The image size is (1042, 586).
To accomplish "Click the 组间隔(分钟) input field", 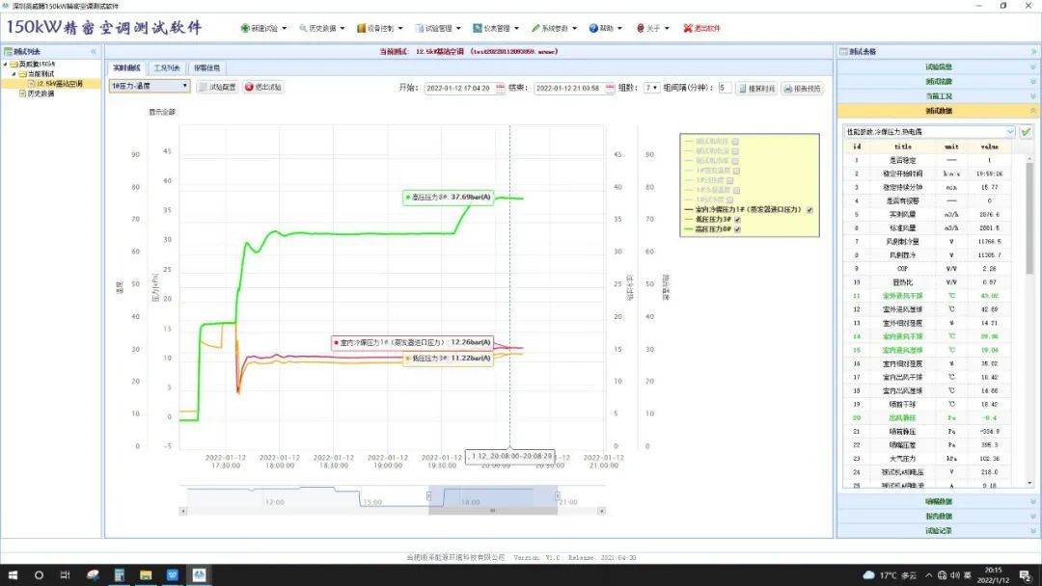I will [725, 88].
